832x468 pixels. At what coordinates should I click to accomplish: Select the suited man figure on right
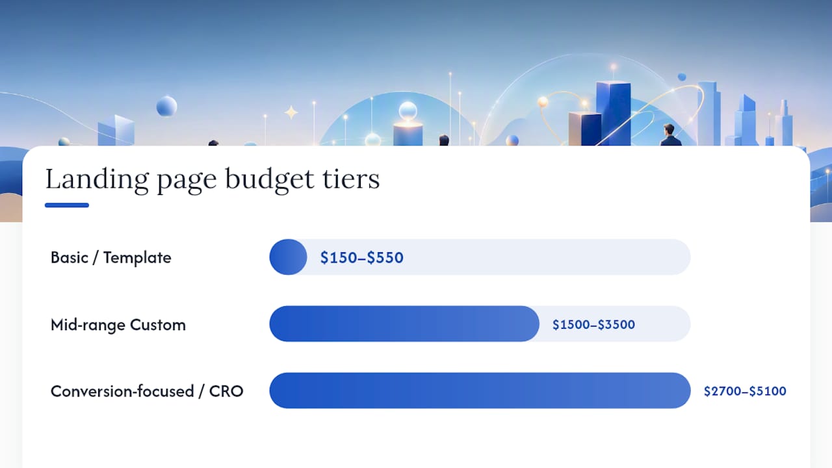669,135
